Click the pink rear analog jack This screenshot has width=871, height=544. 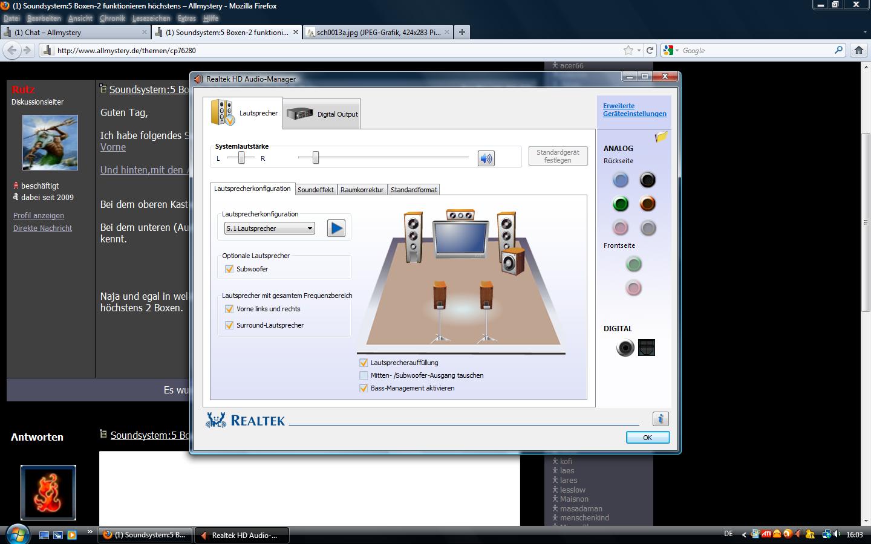620,228
